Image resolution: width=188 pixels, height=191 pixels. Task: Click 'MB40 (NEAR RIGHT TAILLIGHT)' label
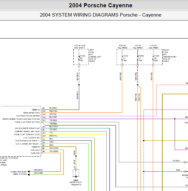coord(76,182)
